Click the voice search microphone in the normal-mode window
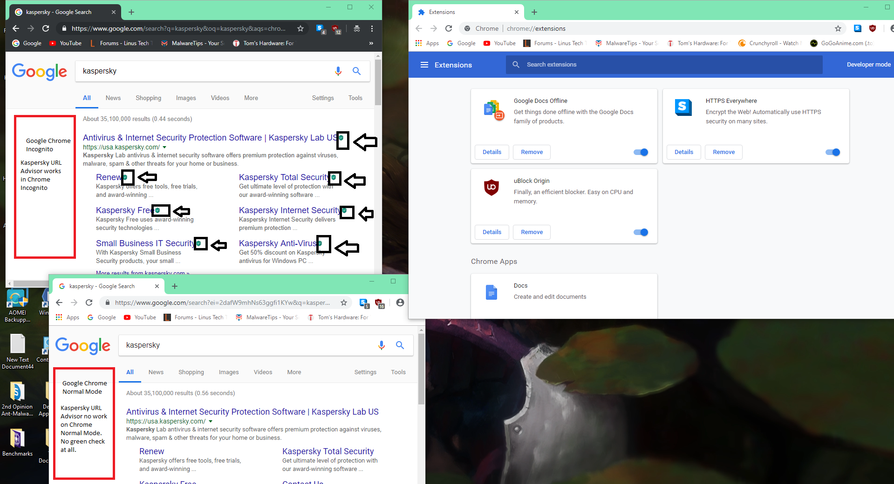 click(x=382, y=345)
